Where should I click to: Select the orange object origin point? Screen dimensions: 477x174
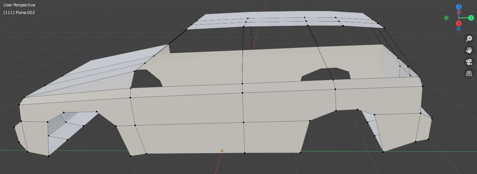[x=222, y=151]
